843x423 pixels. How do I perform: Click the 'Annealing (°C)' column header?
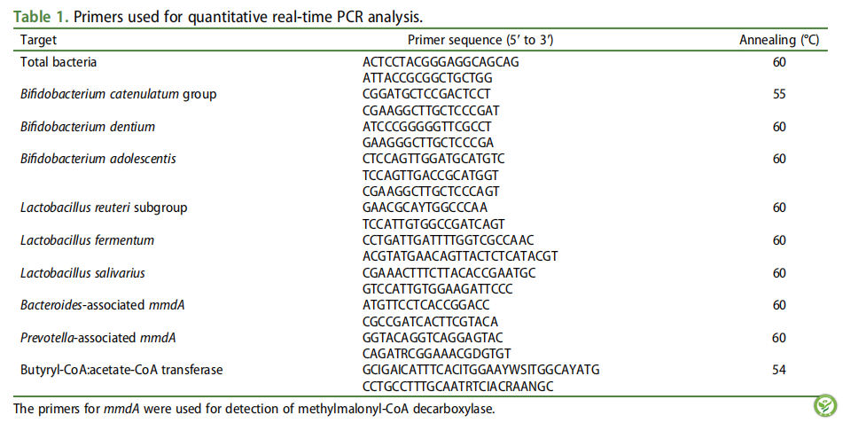pos(779,40)
